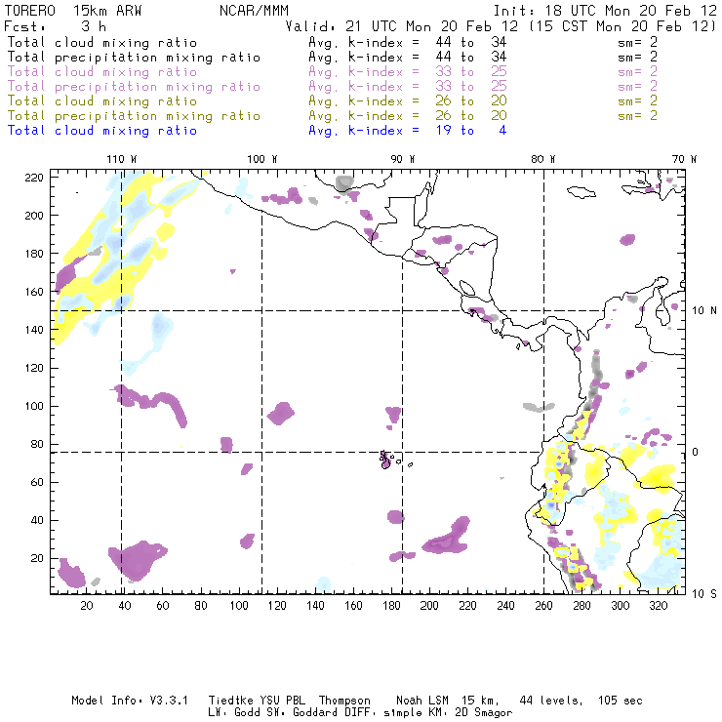Select "44 levels," in the footer
This screenshot has height=722, width=722.
pyautogui.click(x=551, y=701)
